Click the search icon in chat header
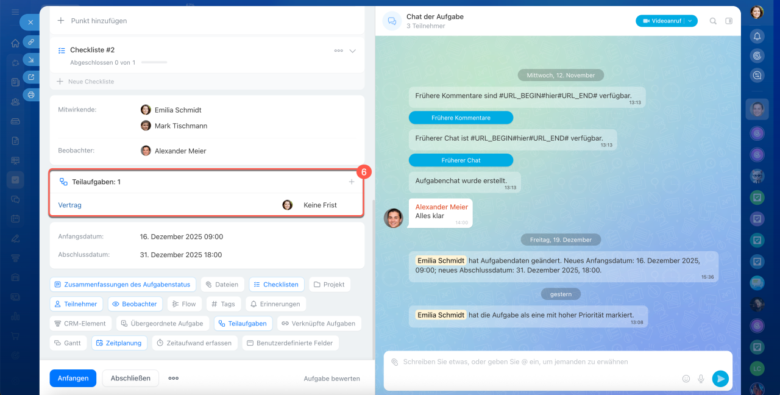The width and height of the screenshot is (780, 395). (x=713, y=21)
